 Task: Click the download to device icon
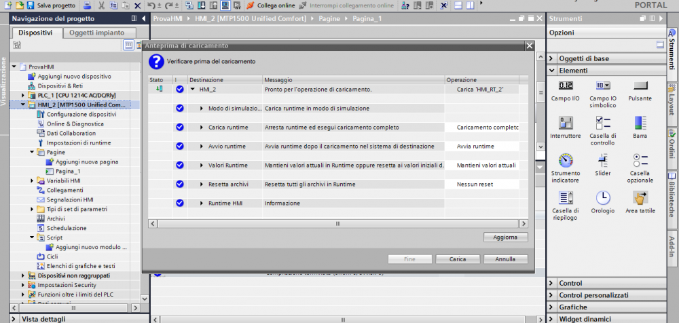coord(202,5)
